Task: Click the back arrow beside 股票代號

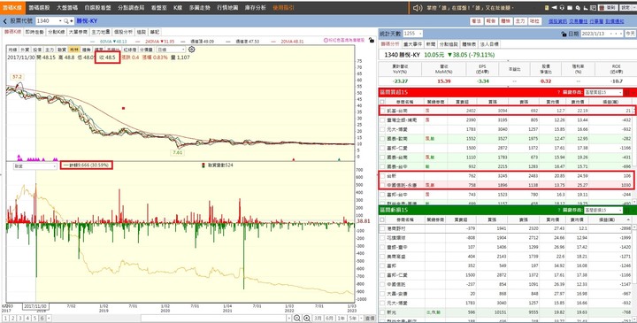Action: tap(5, 21)
